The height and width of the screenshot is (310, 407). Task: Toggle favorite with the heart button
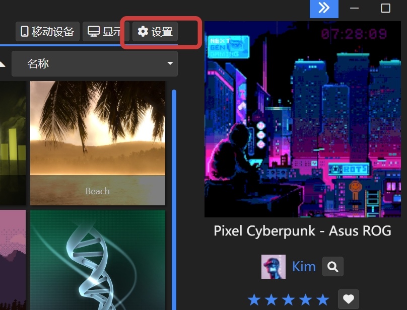(349, 299)
